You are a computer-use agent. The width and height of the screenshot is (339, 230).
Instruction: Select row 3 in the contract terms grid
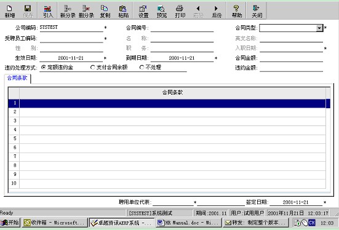coord(169,121)
